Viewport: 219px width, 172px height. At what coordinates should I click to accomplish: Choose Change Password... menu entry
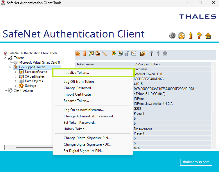(x=93, y=88)
